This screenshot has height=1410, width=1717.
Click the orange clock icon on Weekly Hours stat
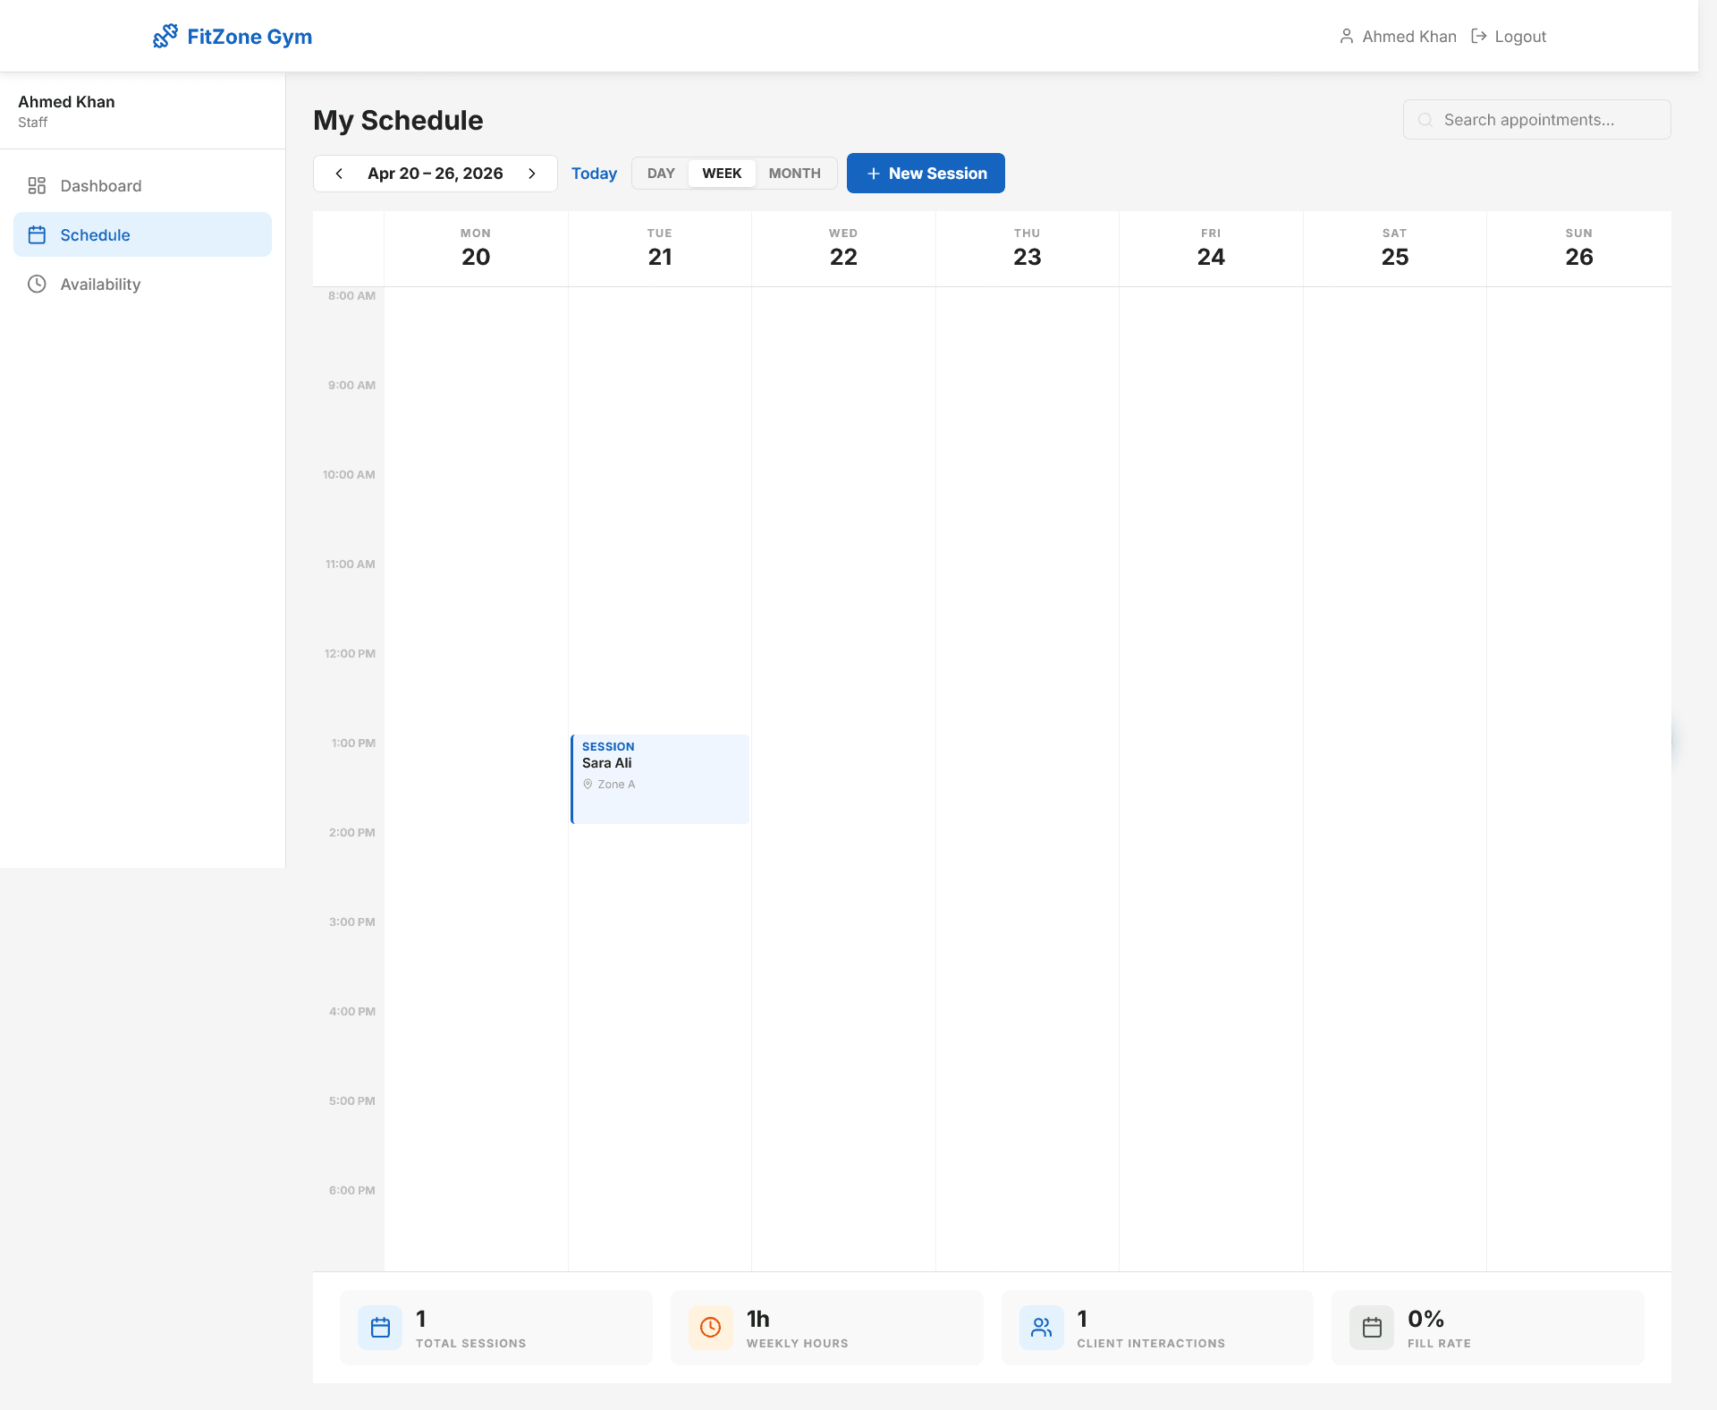(x=710, y=1327)
